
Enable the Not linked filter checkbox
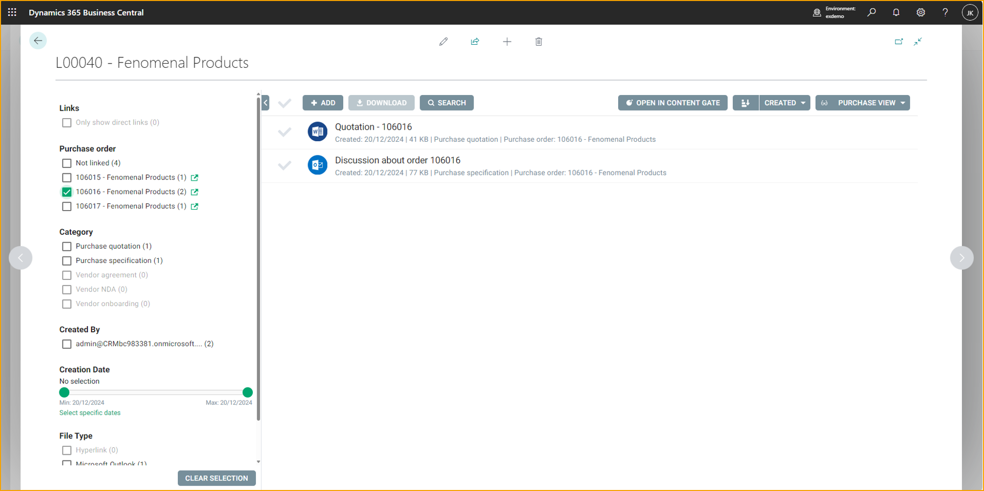tap(67, 163)
